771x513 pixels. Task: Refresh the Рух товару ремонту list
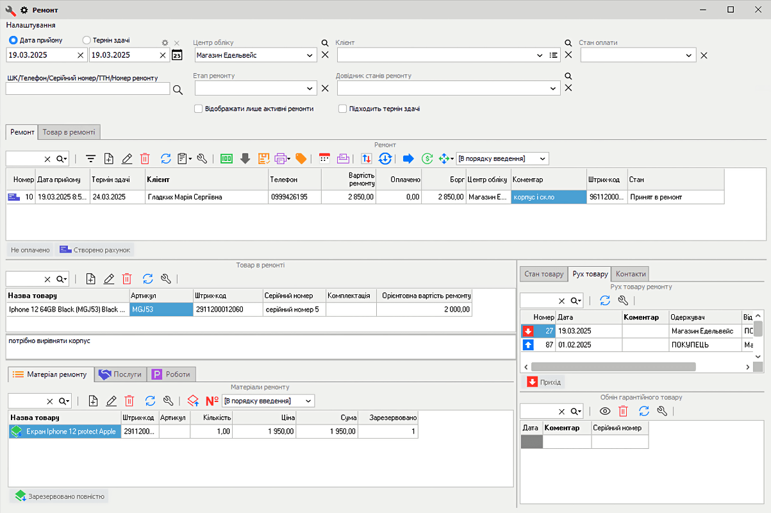(x=604, y=300)
